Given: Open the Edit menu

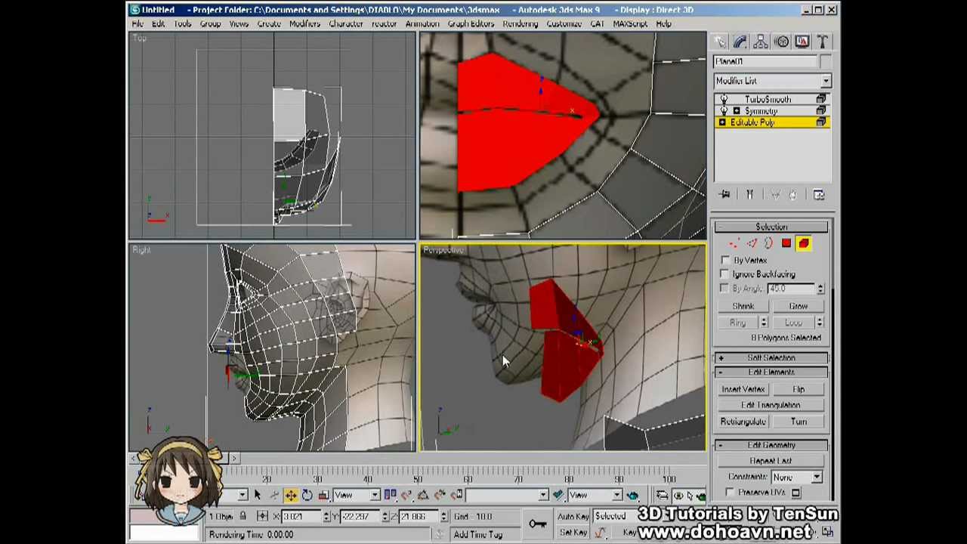Looking at the screenshot, I should pyautogui.click(x=158, y=23).
